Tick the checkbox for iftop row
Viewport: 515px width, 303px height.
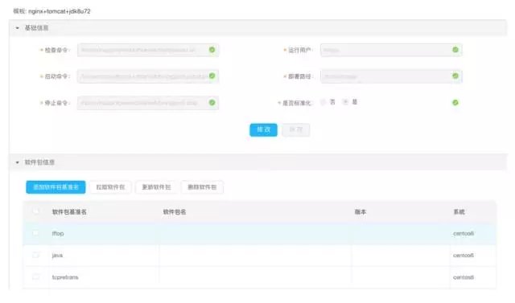click(35, 233)
